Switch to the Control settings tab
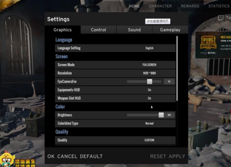Viewport: 231px width, 167px height. [x=98, y=30]
